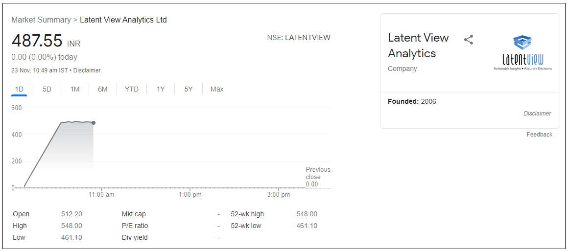Click the Latent View Analytics company title
The image size is (568, 252).
coord(418,46)
